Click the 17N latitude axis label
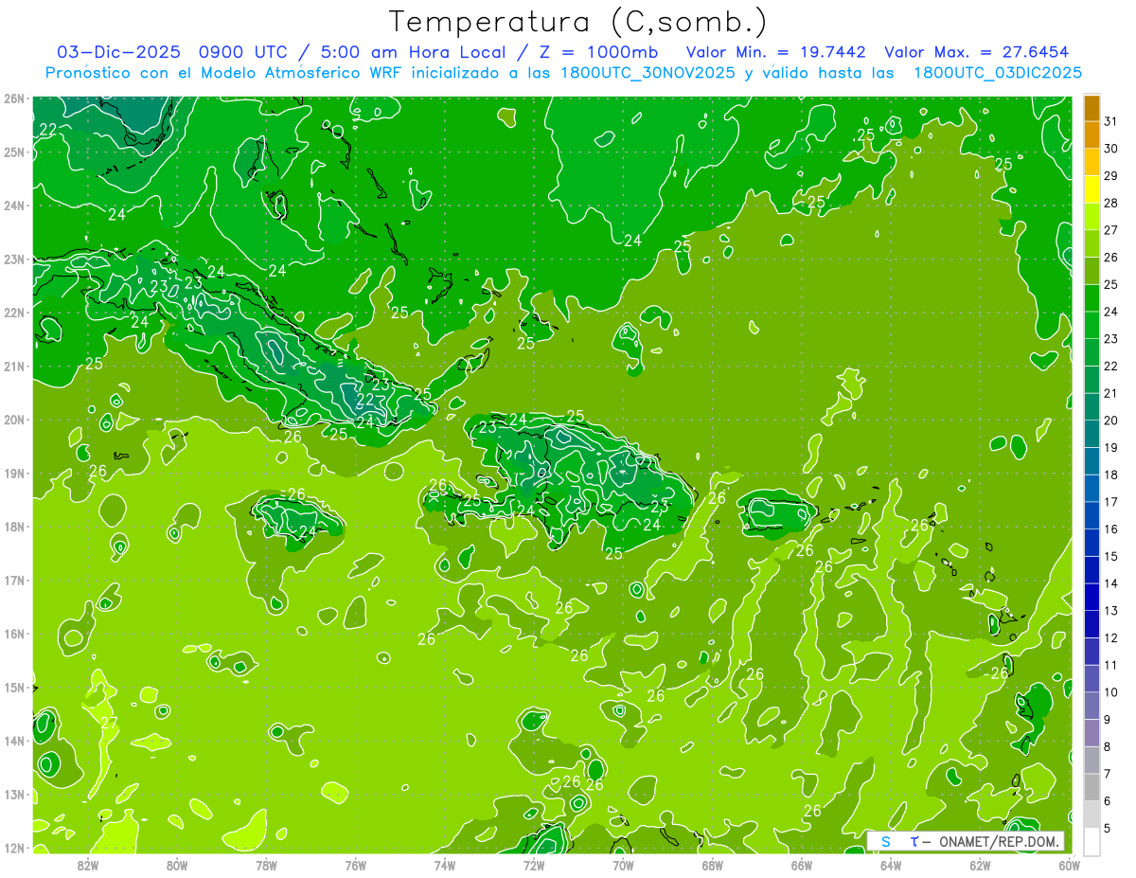Image resolution: width=1136 pixels, height=878 pixels. (x=13, y=580)
